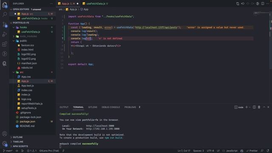This screenshot has width=272, height=153.
Task: Select the TERMINAL panel tab
Action: [78, 107]
